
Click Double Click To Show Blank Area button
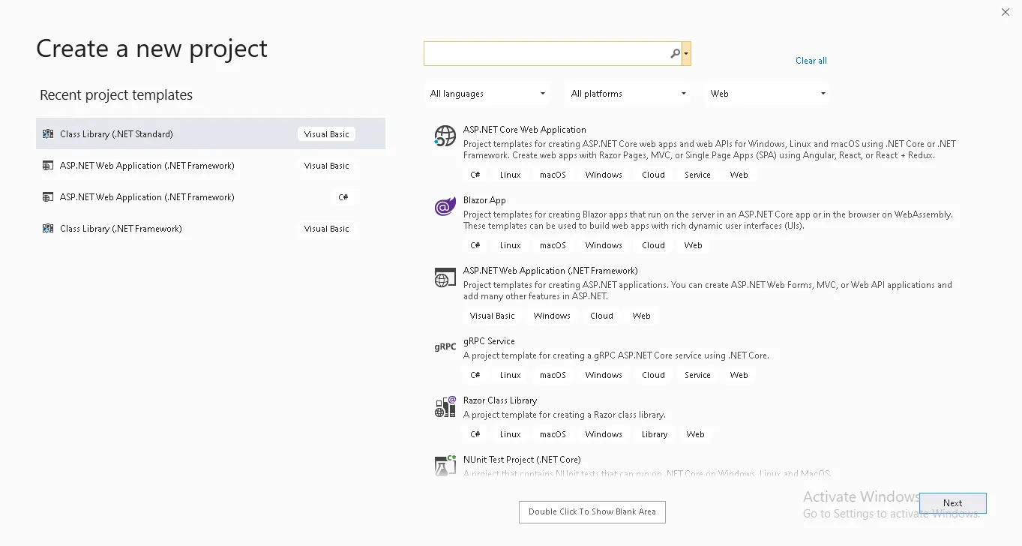[592, 511]
